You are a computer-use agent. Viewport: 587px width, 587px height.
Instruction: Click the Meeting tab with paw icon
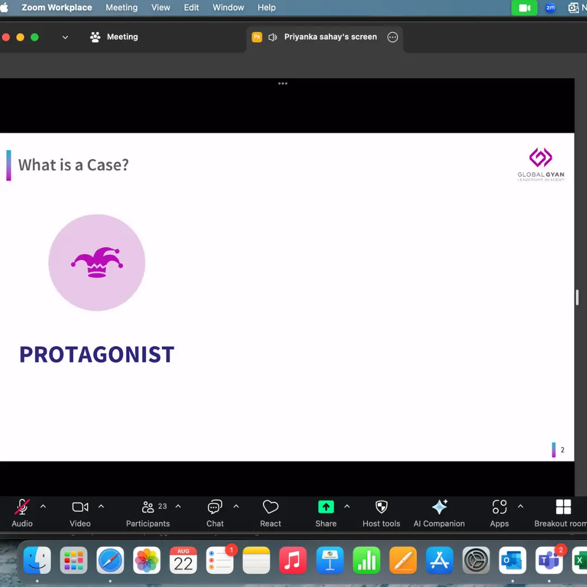coord(114,37)
